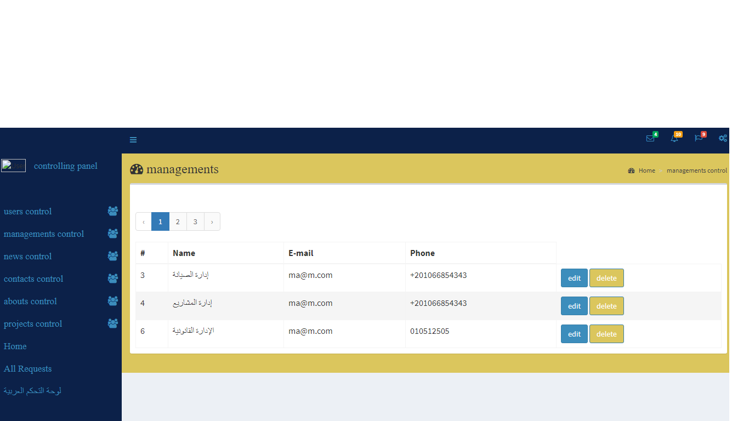The height and width of the screenshot is (421, 749).
Task: Select pagination page 1
Action: pyautogui.click(x=160, y=221)
